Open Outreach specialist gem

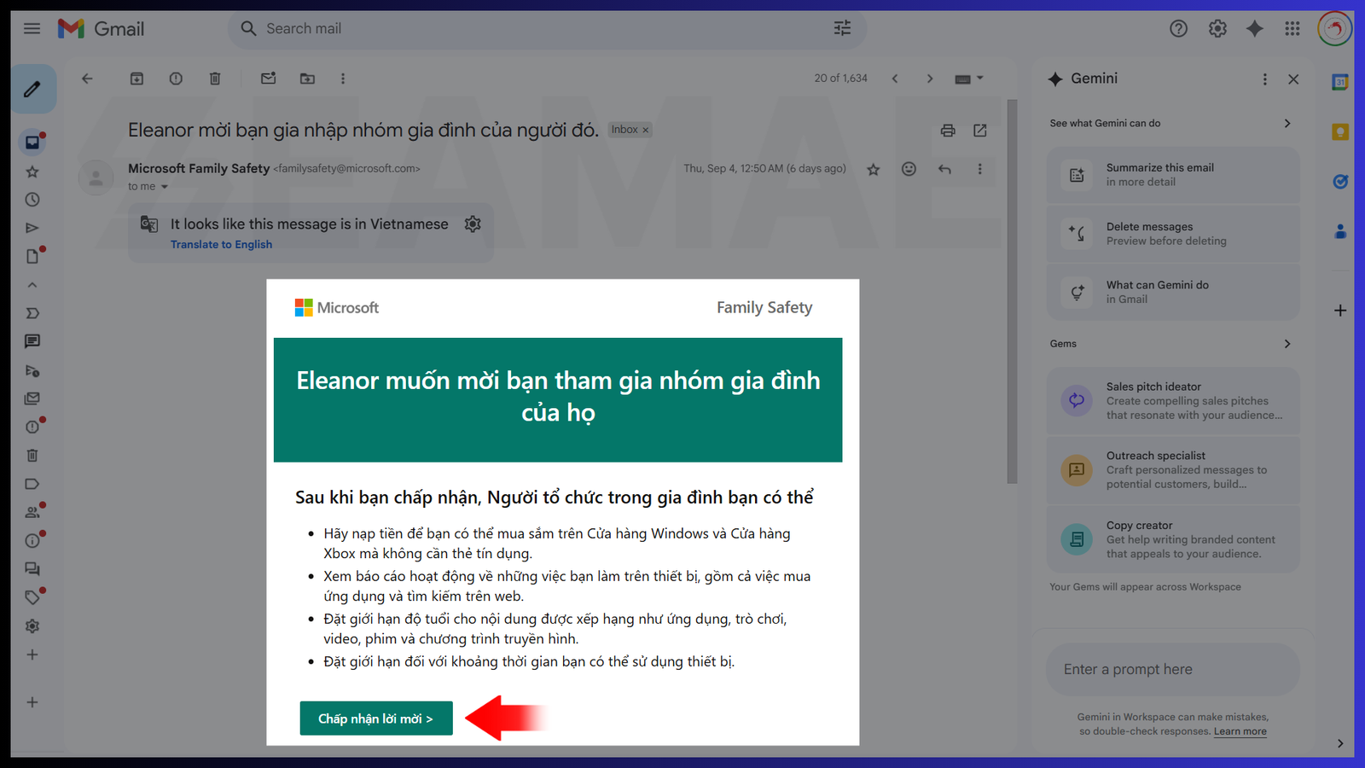[x=1173, y=470]
